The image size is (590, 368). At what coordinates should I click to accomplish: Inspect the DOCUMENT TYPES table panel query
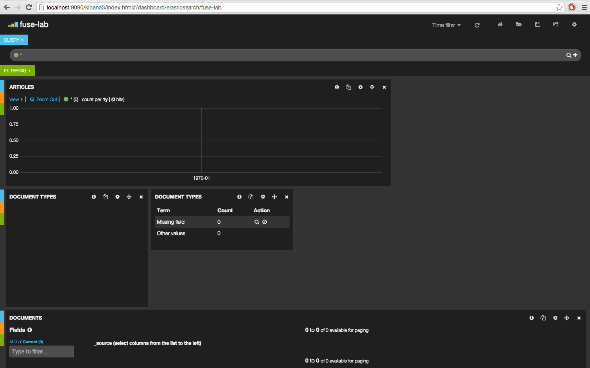251,197
